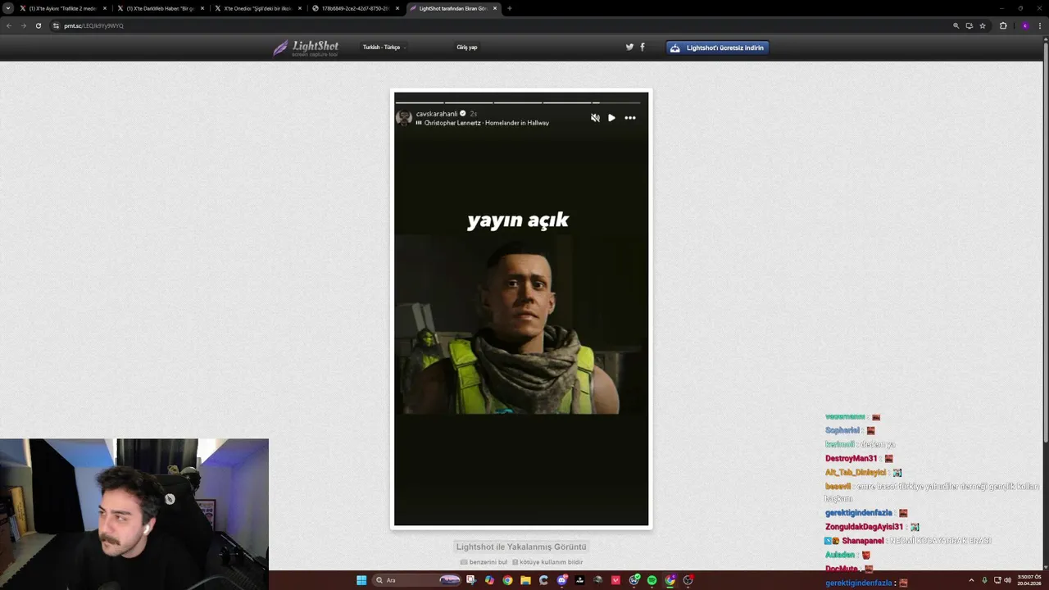This screenshot has width=1049, height=590.
Task: Open the Windows Start menu
Action: [x=361, y=580]
